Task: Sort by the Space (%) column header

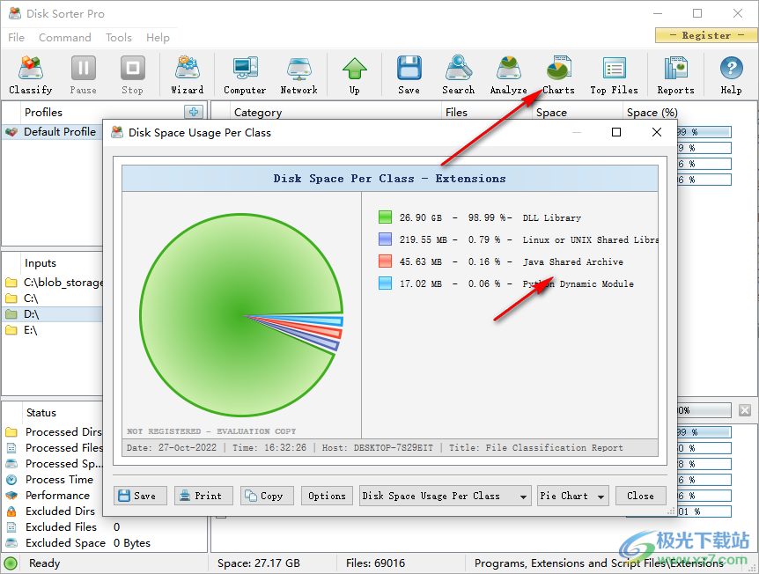Action: coord(652,113)
